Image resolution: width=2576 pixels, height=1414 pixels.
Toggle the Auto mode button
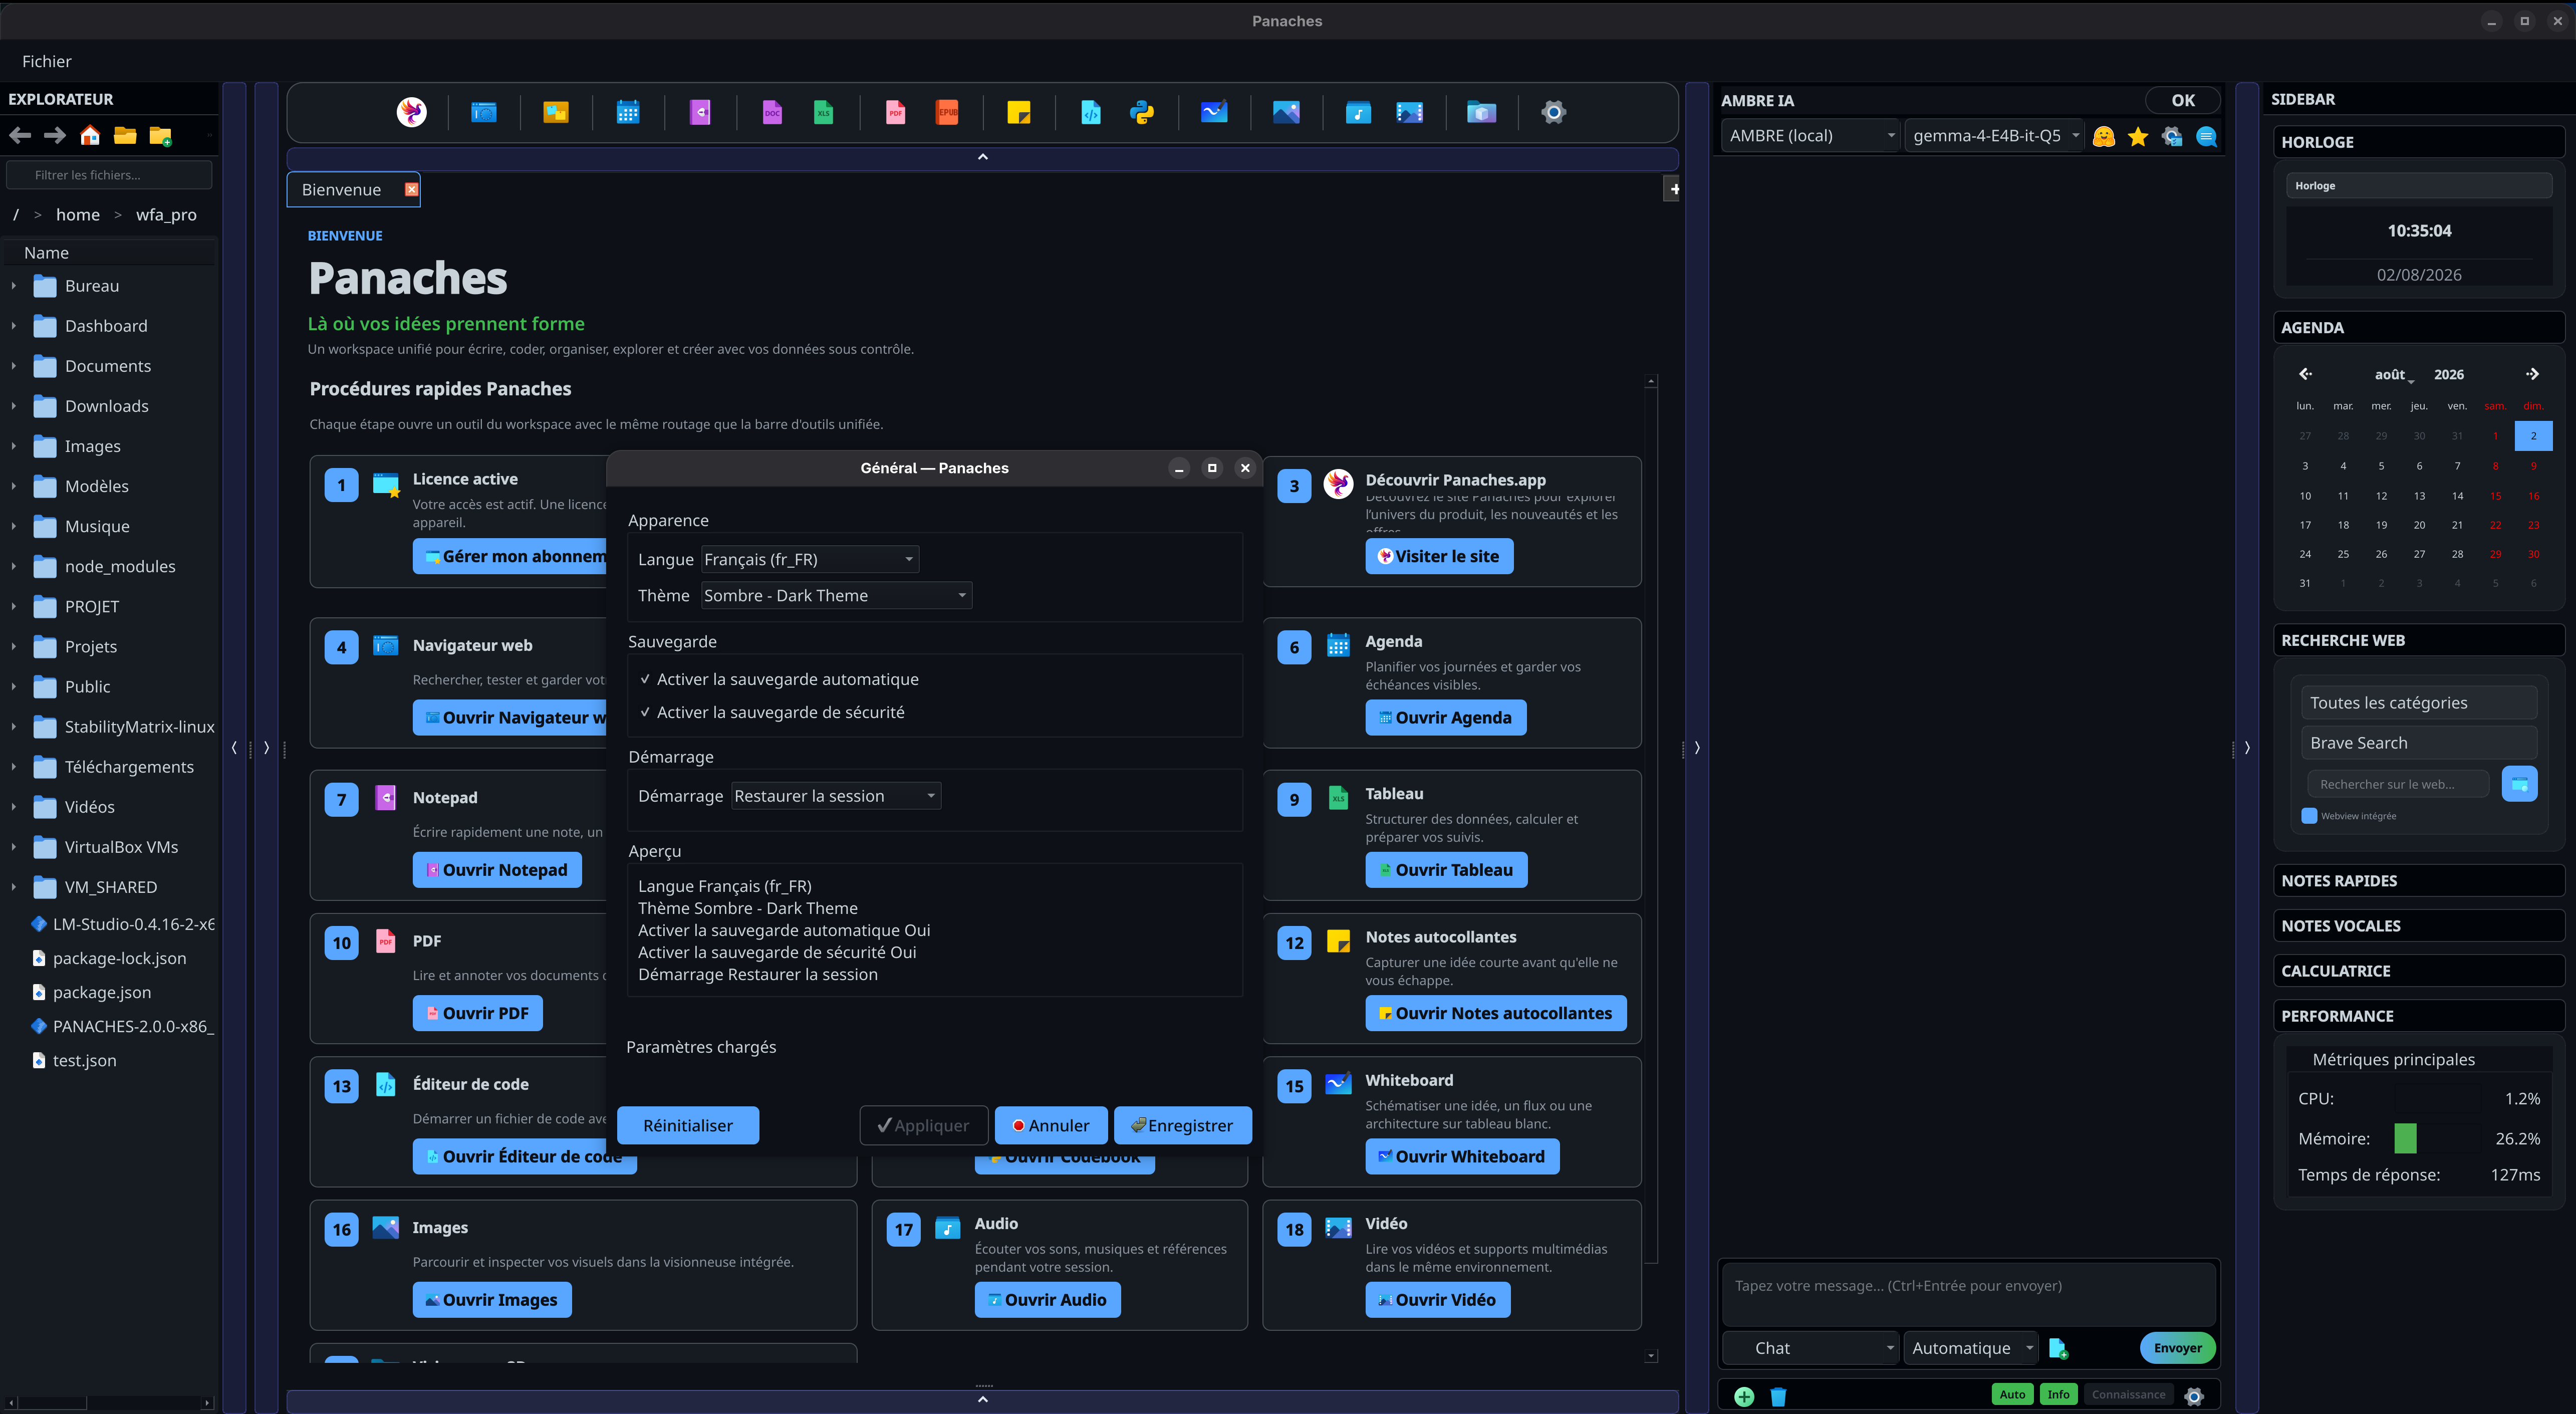[x=2012, y=1394]
